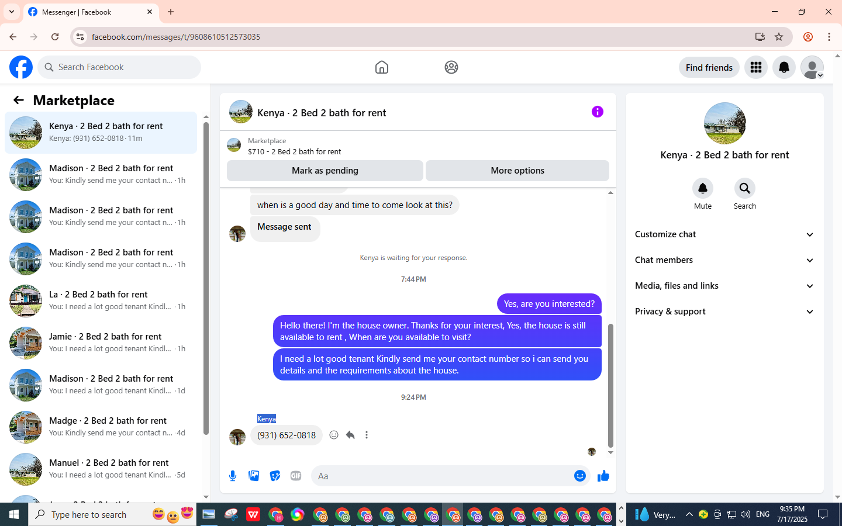Viewport: 842px width, 526px height.
Task: Open the Manuel · 2 Bed 2 bath conversation
Action: click(x=101, y=469)
